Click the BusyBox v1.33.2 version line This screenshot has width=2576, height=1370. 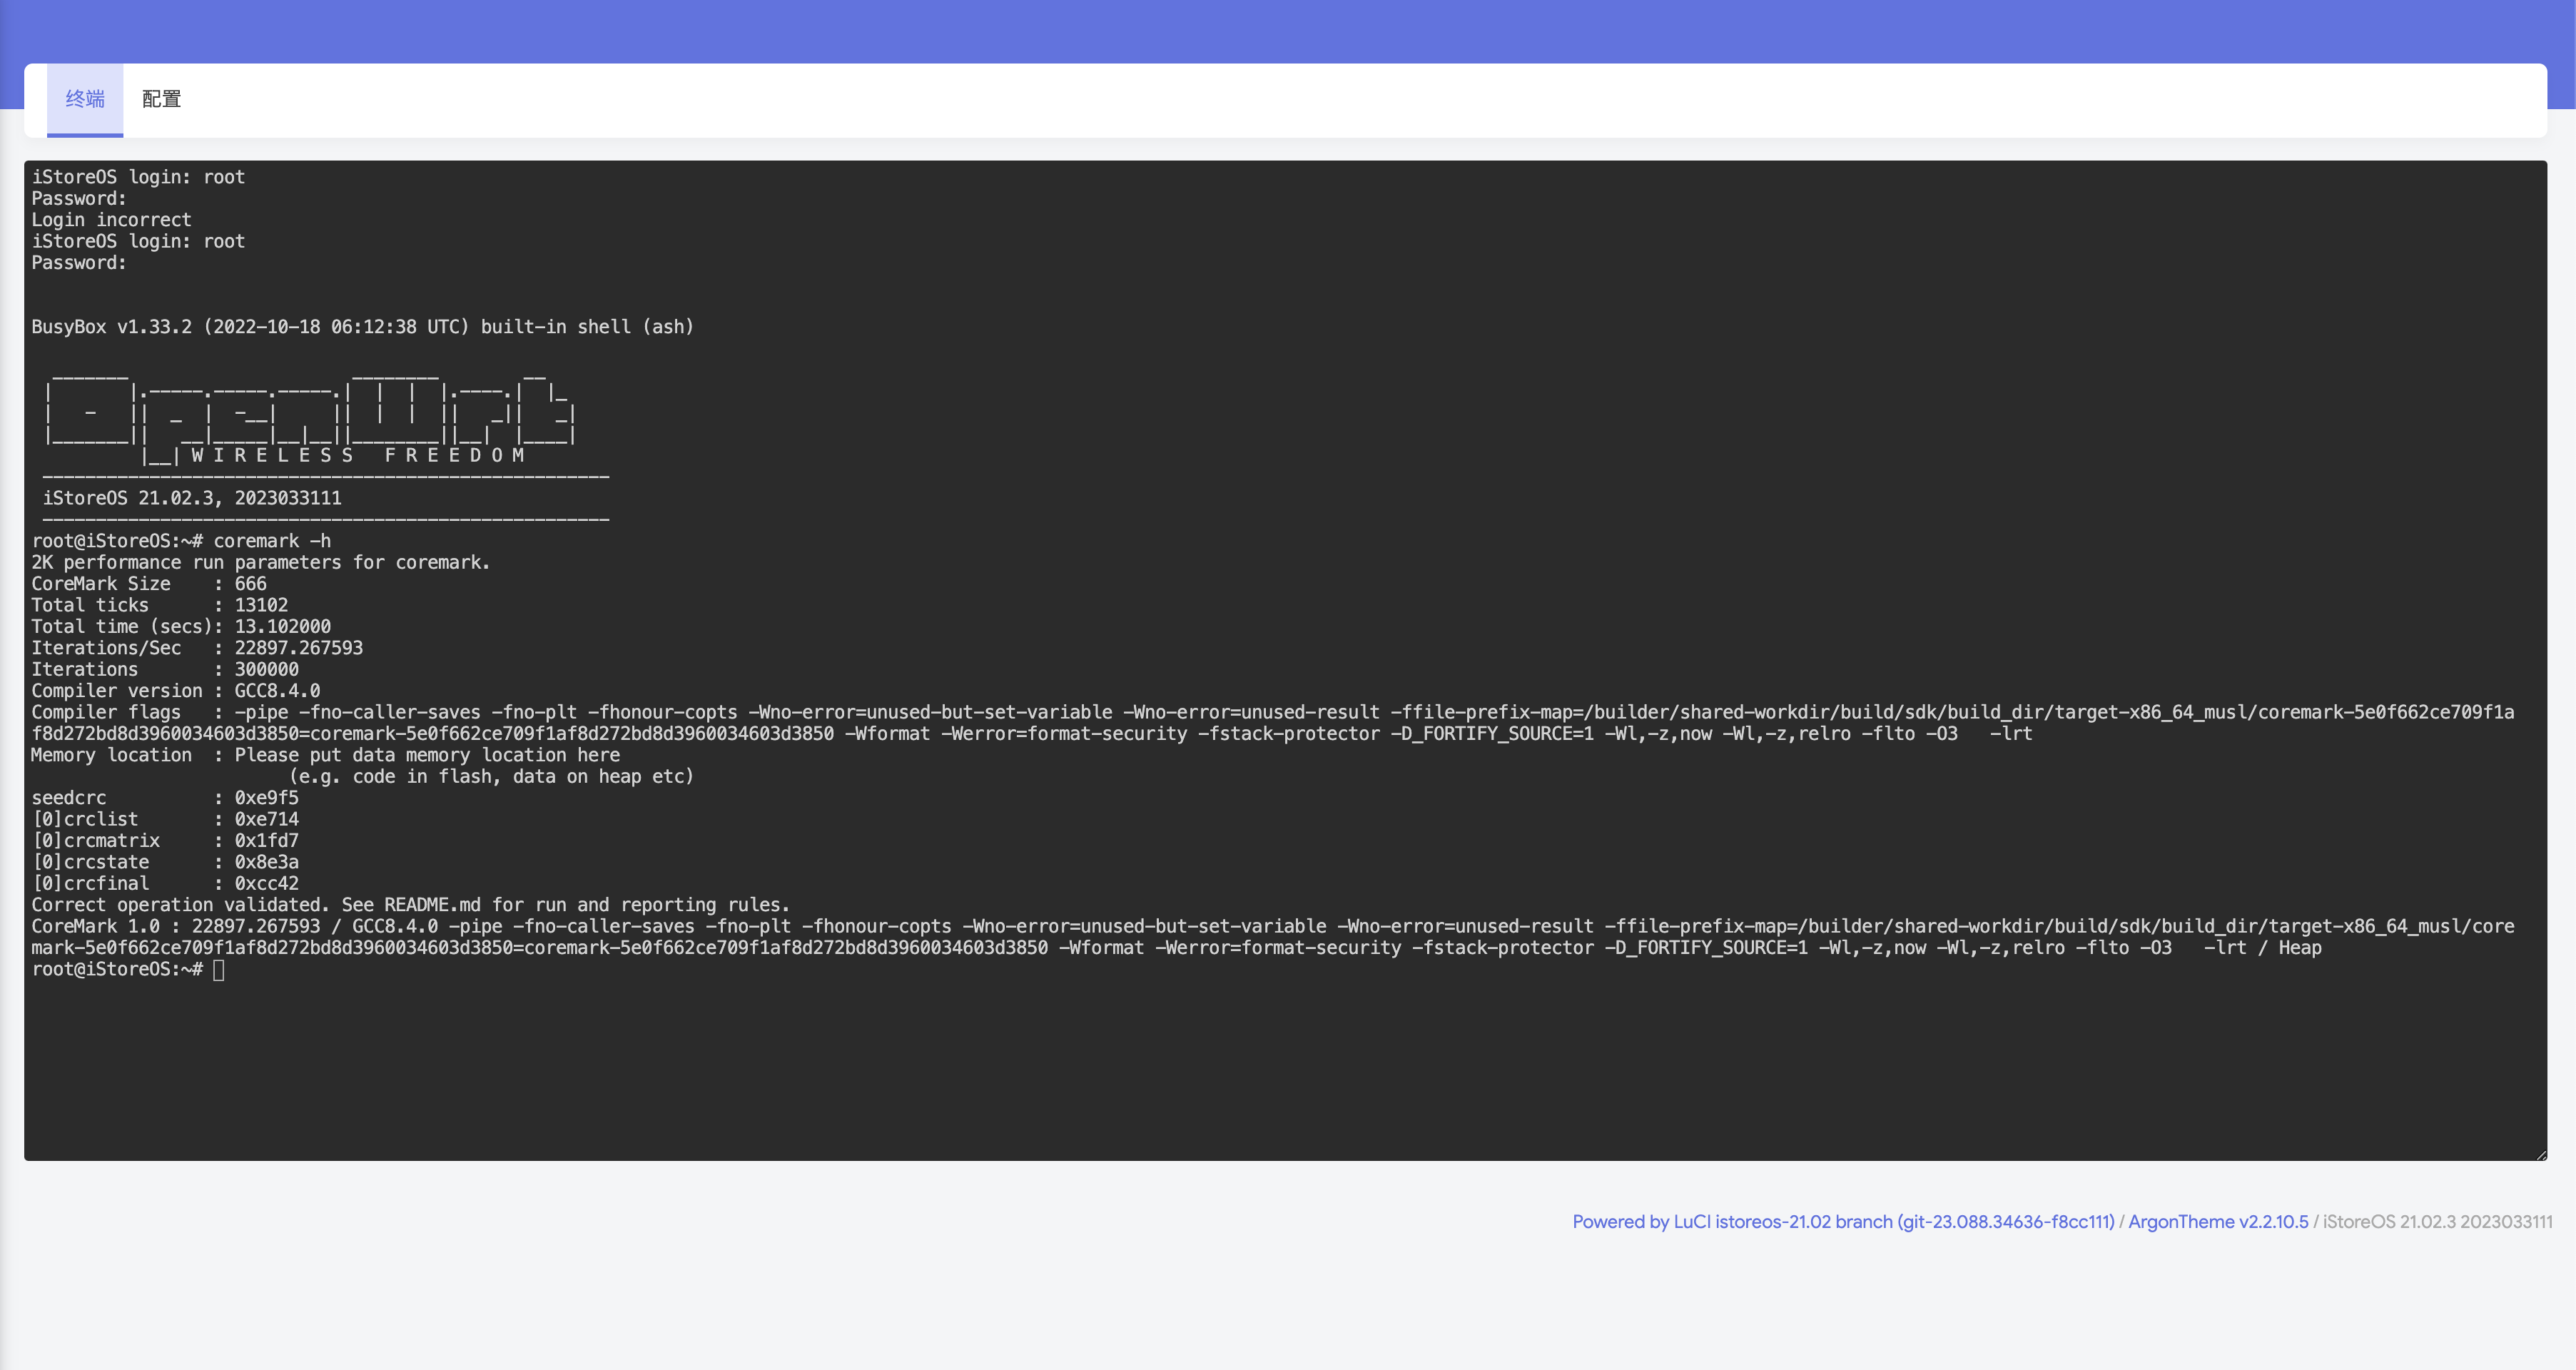362,327
